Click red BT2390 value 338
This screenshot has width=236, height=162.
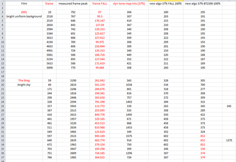(202, 149)
